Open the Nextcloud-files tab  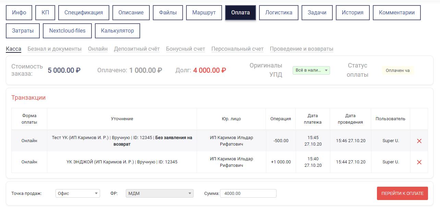pyautogui.click(x=67, y=31)
